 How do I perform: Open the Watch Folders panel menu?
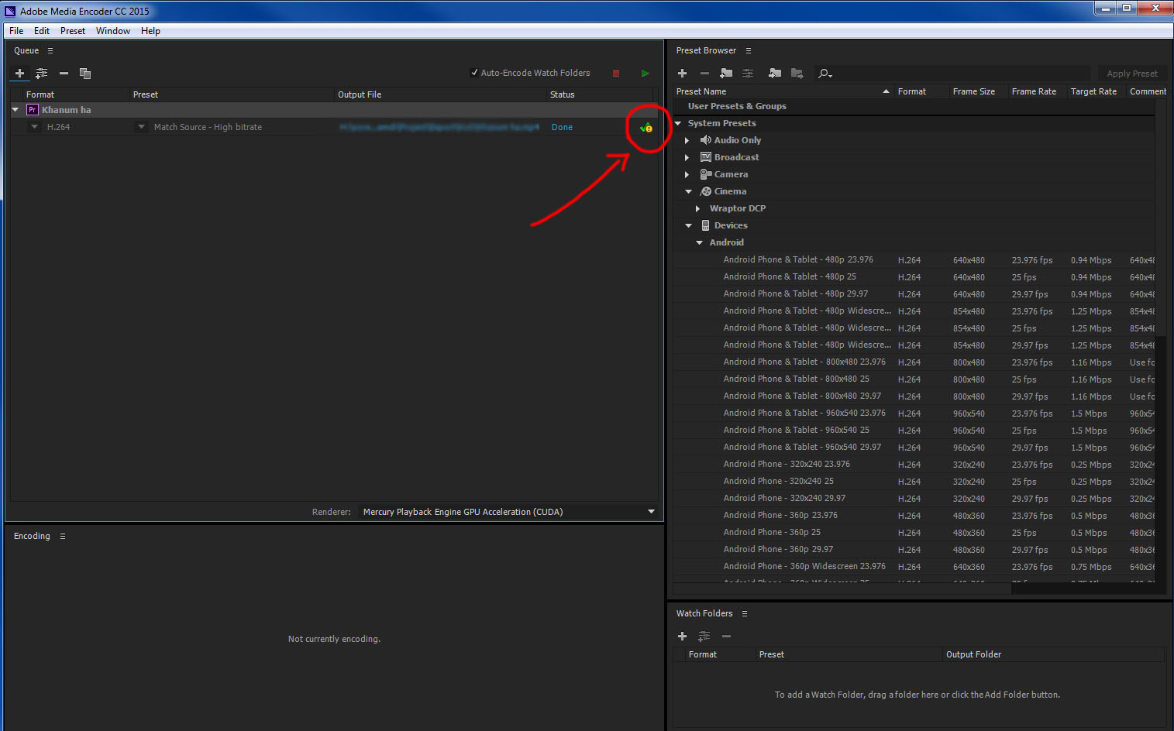(x=745, y=614)
